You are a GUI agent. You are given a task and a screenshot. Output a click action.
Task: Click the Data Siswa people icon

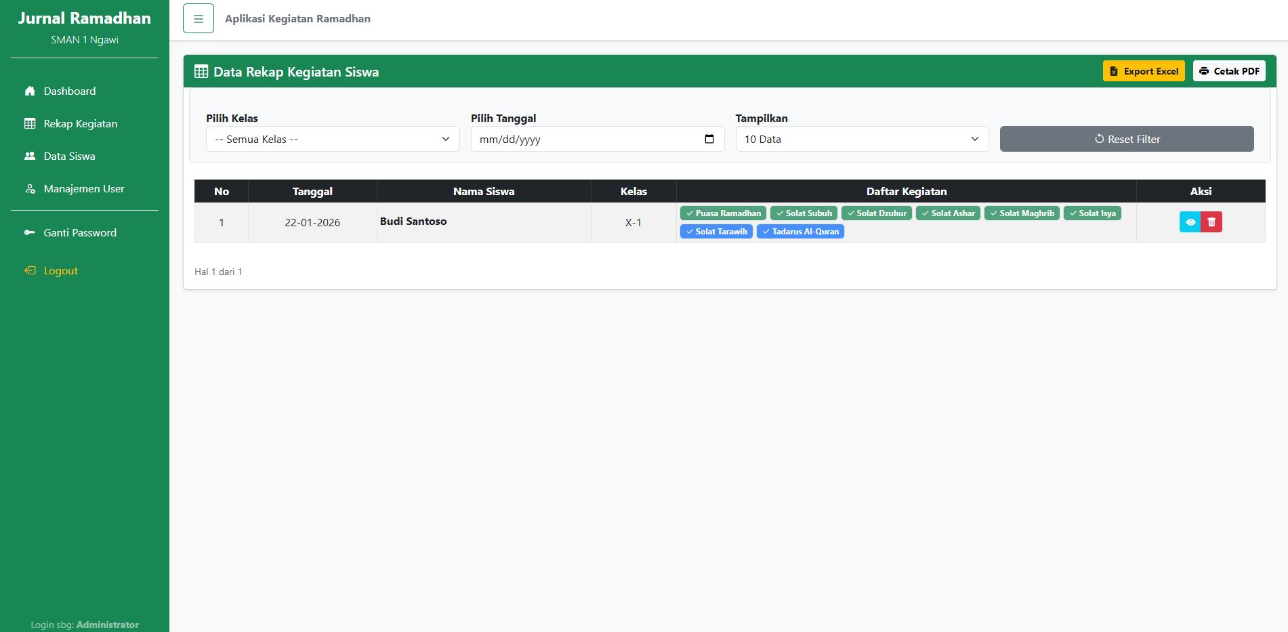(x=30, y=156)
